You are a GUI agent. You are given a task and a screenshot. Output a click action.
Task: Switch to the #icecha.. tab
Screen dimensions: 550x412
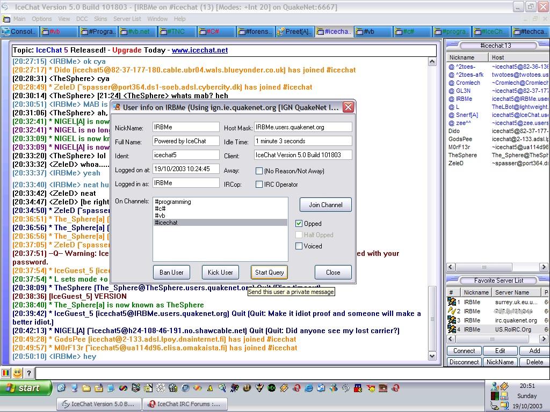tap(334, 32)
